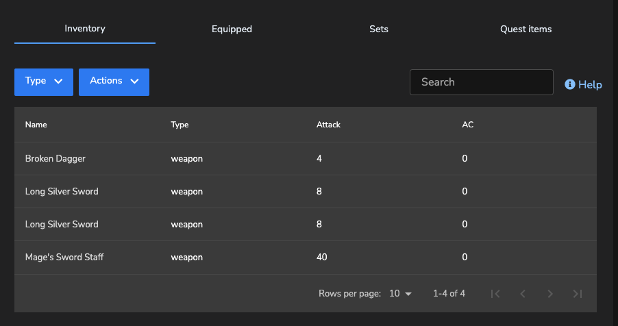Go to last page icon
Image resolution: width=618 pixels, height=326 pixels.
[x=578, y=294]
